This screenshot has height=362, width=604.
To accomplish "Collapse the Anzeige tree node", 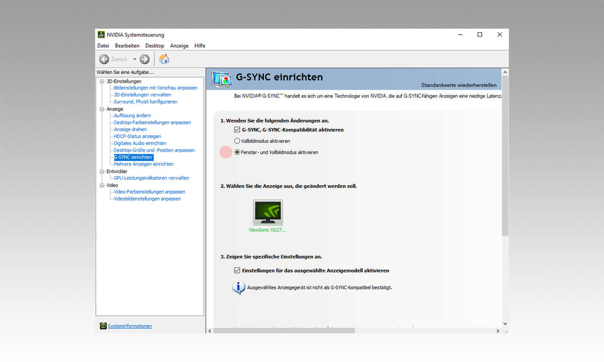I will coord(102,109).
